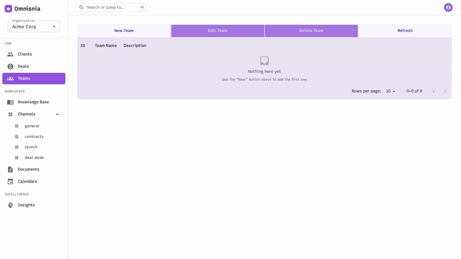Open the general channel
This screenshot has height=259, width=461.
[34, 126]
